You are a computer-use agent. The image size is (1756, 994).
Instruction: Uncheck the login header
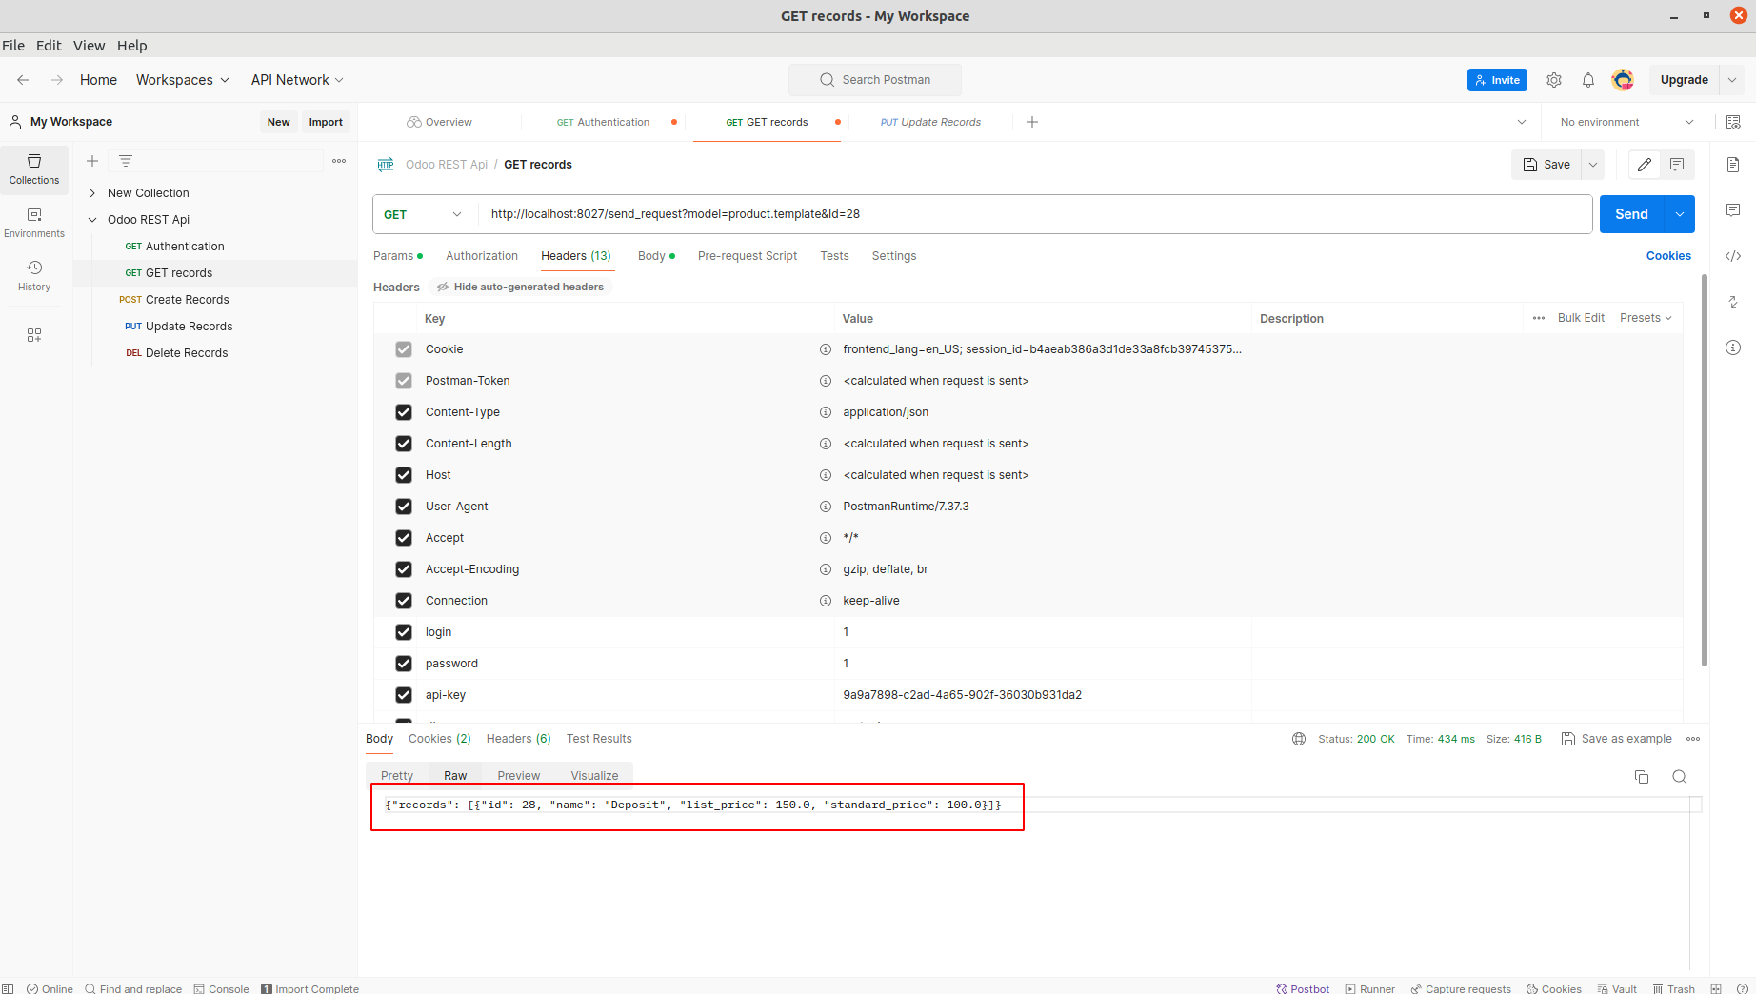point(404,632)
